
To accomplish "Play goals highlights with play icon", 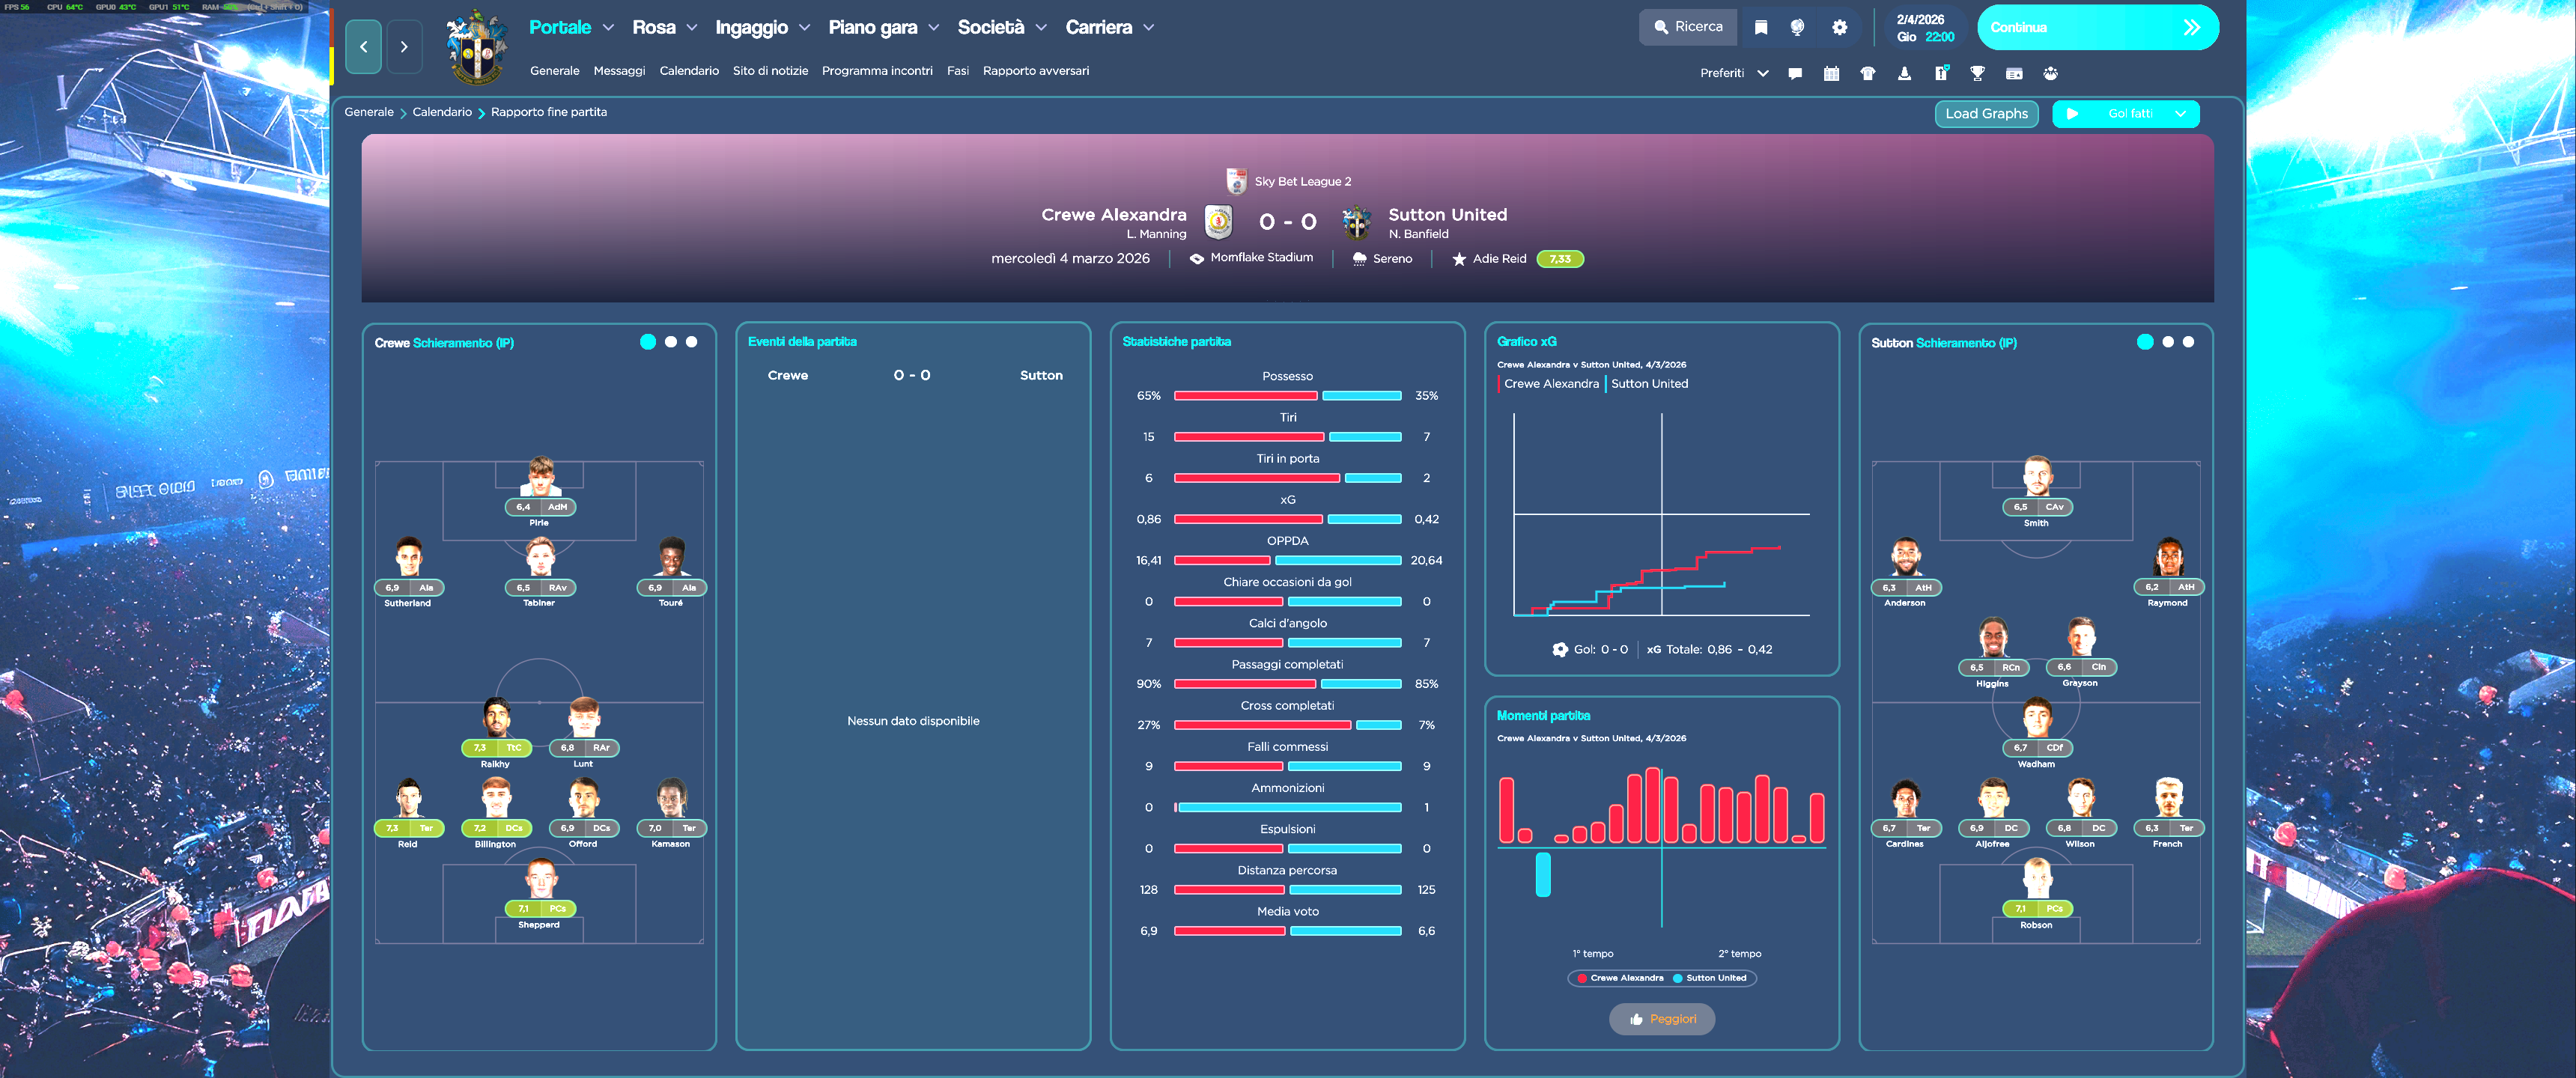I will click(2072, 114).
